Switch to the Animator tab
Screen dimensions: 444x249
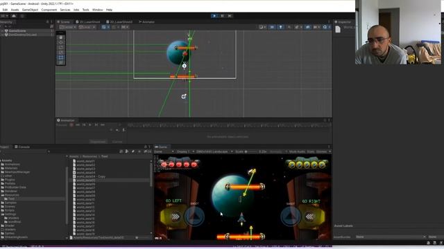tap(146, 21)
